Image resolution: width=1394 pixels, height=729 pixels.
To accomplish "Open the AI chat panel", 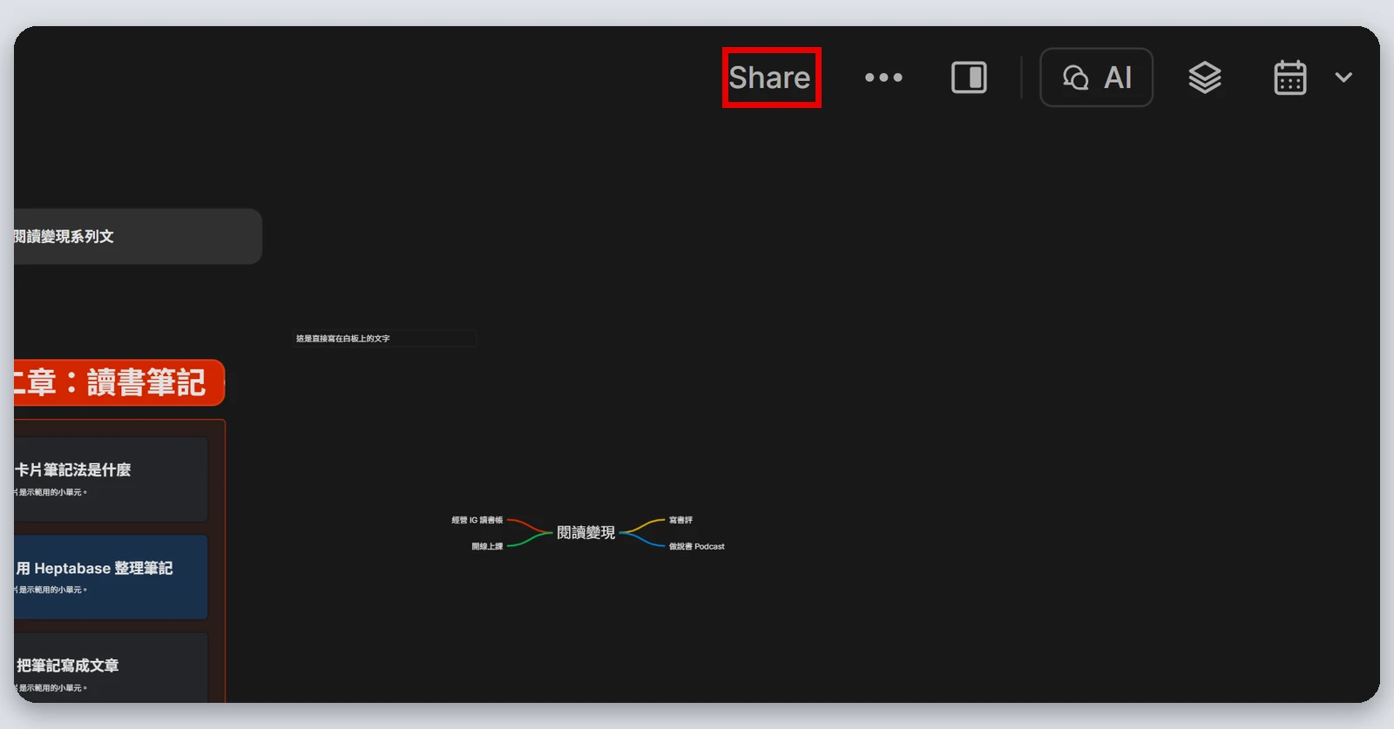I will [x=1096, y=78].
